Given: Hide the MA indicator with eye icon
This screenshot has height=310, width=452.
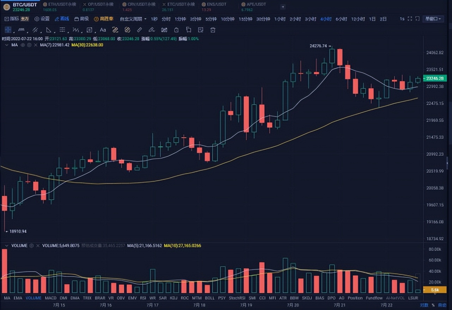Looking at the screenshot, I should 23,45.
